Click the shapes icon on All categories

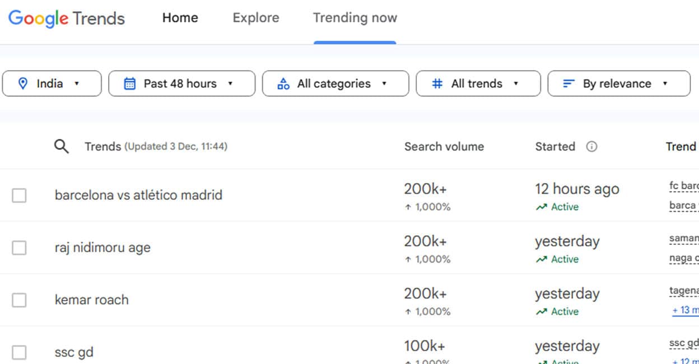[x=283, y=83]
